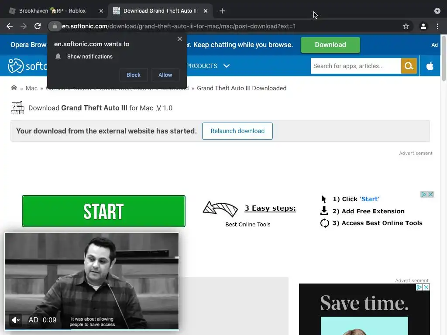Close the Download Grand Theft Auto tab
The image size is (447, 335).
click(x=206, y=11)
